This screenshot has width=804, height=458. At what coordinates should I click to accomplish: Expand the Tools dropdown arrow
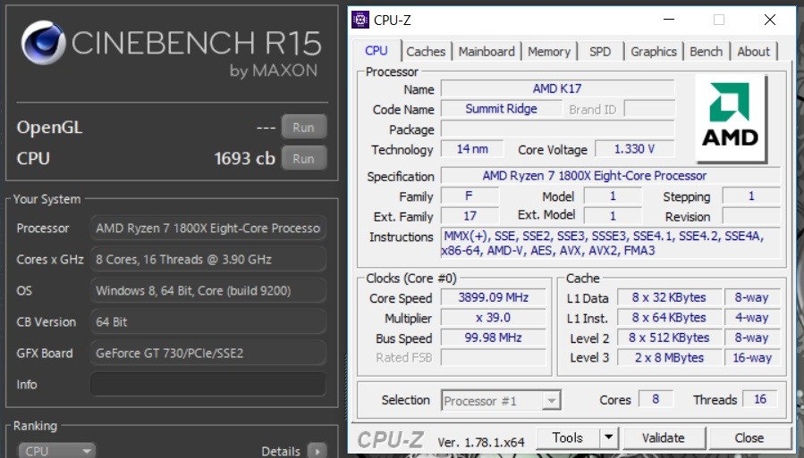click(x=609, y=438)
